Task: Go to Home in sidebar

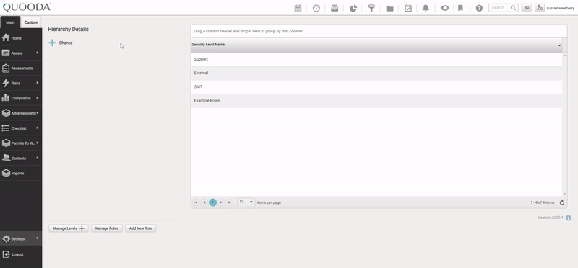Action: point(21,38)
